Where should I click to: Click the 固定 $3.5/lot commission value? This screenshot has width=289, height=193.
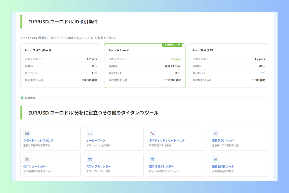(173, 66)
